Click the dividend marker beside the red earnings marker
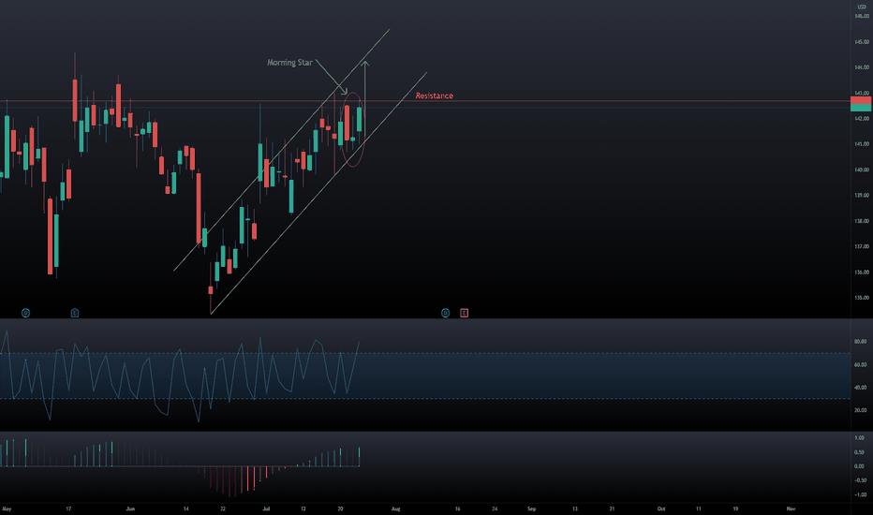The image size is (873, 515). click(x=445, y=313)
